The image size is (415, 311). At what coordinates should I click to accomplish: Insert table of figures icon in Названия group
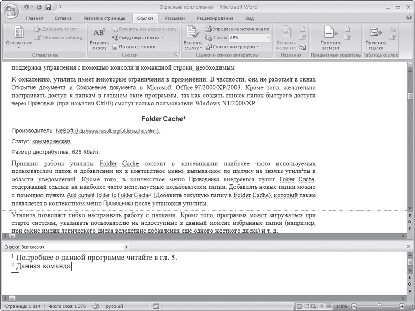[302, 29]
